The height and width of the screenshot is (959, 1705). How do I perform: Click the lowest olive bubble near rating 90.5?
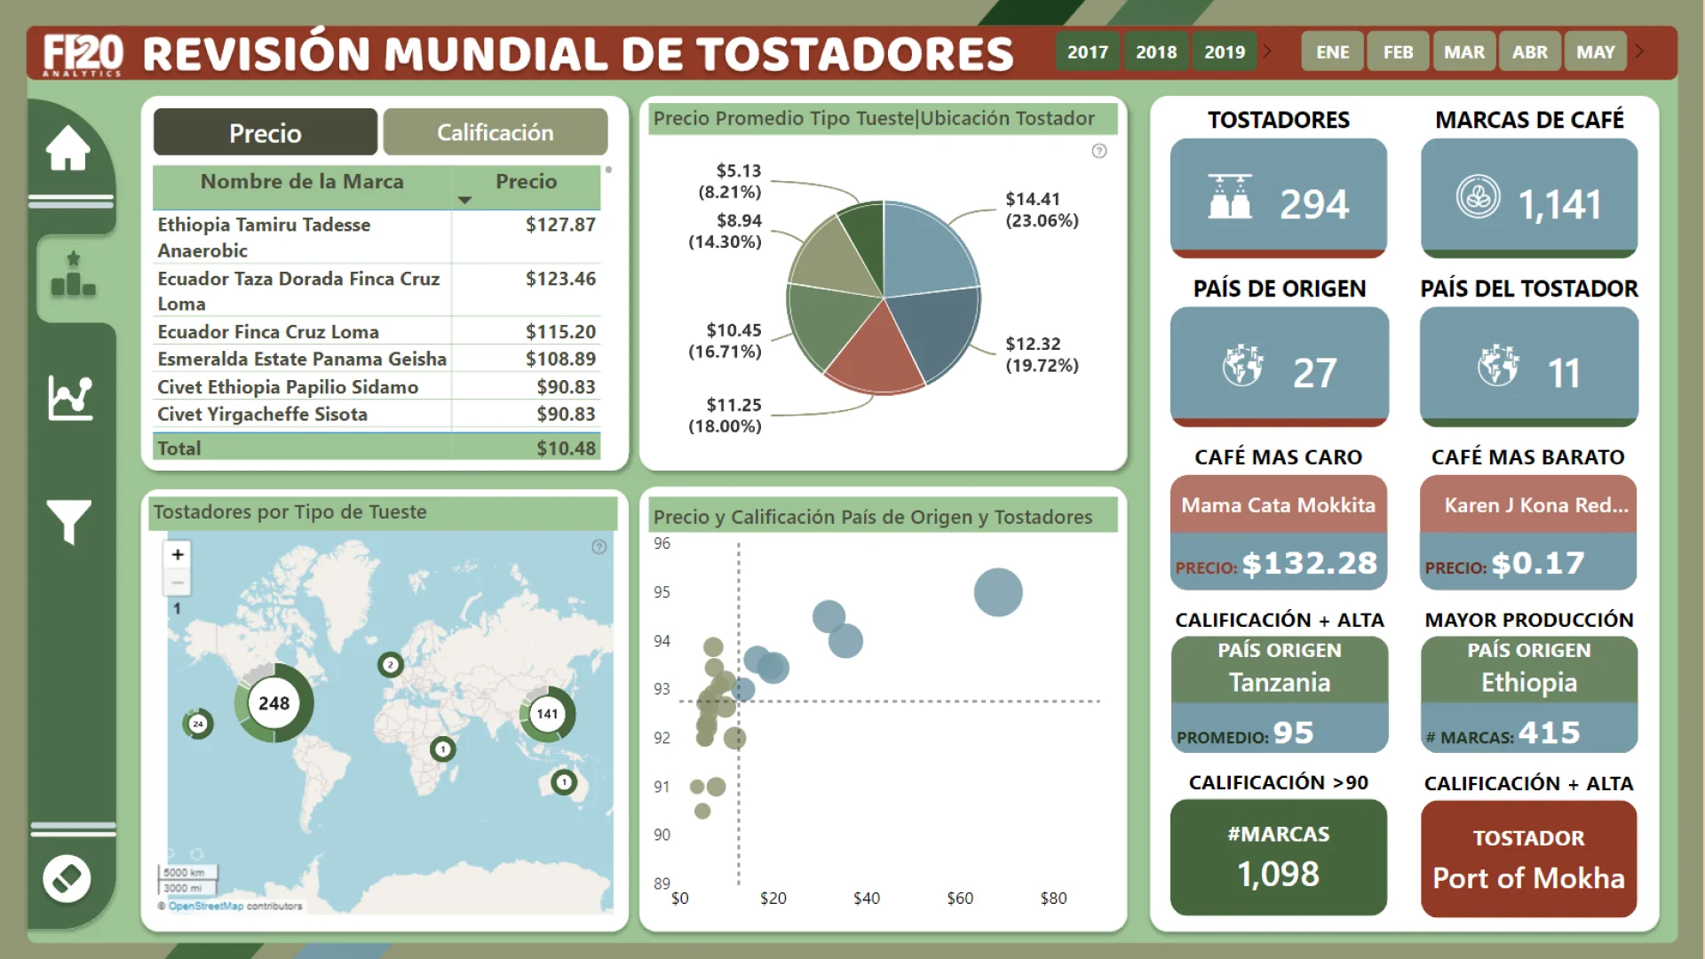[x=702, y=811]
